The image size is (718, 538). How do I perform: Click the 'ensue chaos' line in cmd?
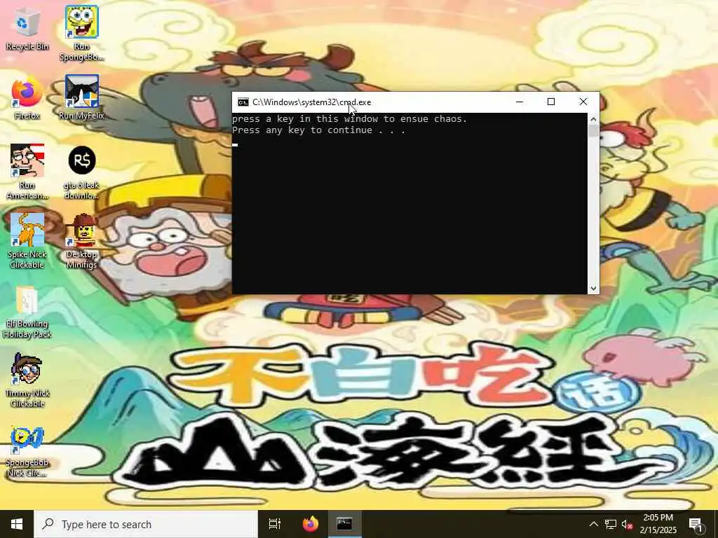tap(349, 119)
